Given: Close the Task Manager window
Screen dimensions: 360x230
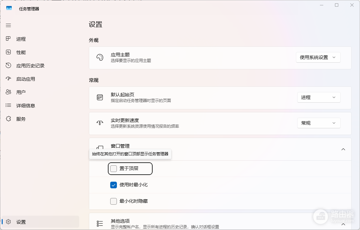Looking at the screenshot, I should (352, 5).
